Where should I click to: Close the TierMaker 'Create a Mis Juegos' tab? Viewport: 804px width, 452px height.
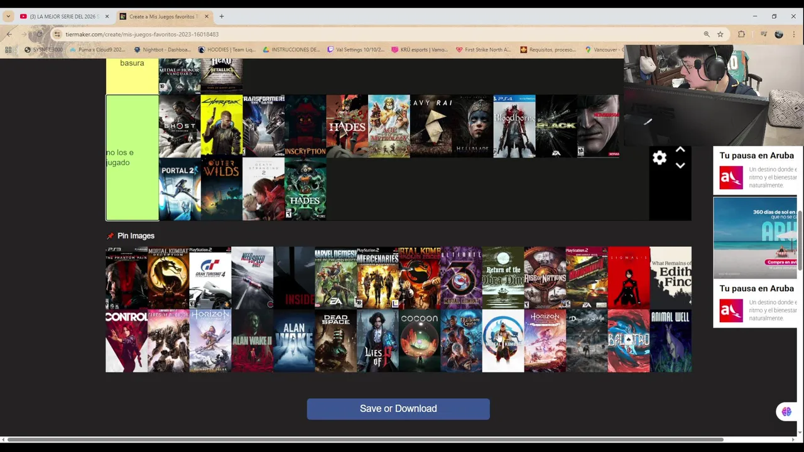pos(207,16)
